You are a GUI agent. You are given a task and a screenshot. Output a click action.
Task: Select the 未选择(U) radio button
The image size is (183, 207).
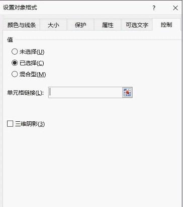(x=15, y=52)
